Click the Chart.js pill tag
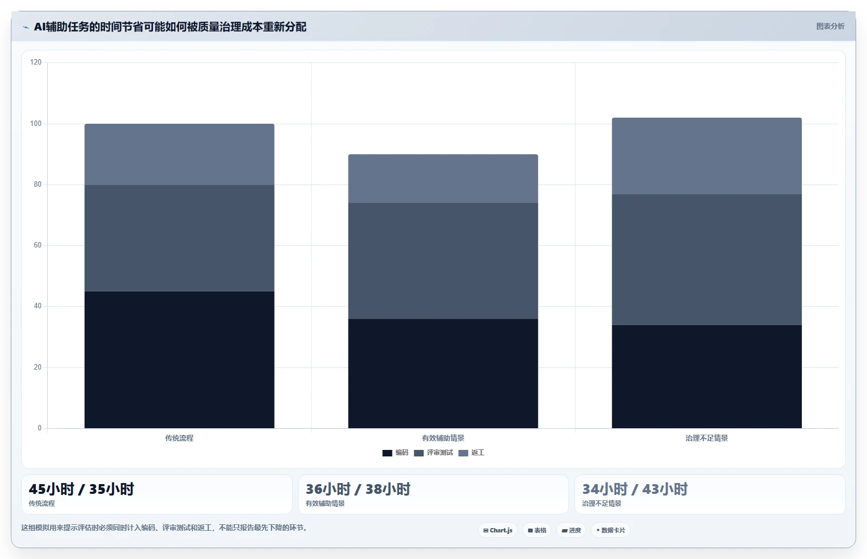The height and width of the screenshot is (559, 867). tap(498, 530)
